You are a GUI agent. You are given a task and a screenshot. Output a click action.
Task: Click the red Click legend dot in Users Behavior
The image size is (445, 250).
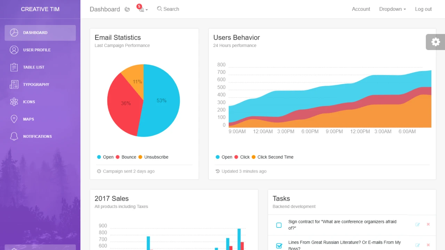click(236, 157)
